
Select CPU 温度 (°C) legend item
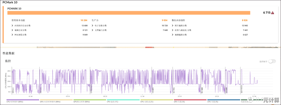pos(123,102)
